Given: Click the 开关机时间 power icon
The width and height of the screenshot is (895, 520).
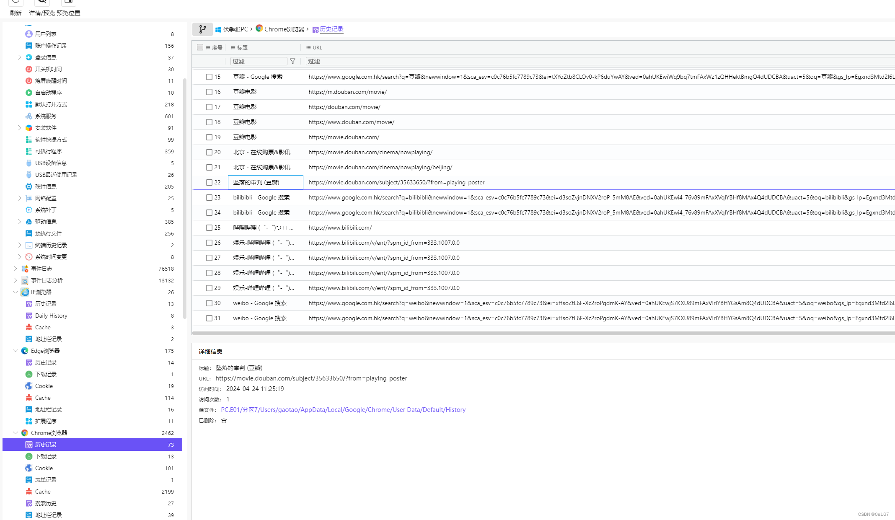Looking at the screenshot, I should (x=29, y=69).
